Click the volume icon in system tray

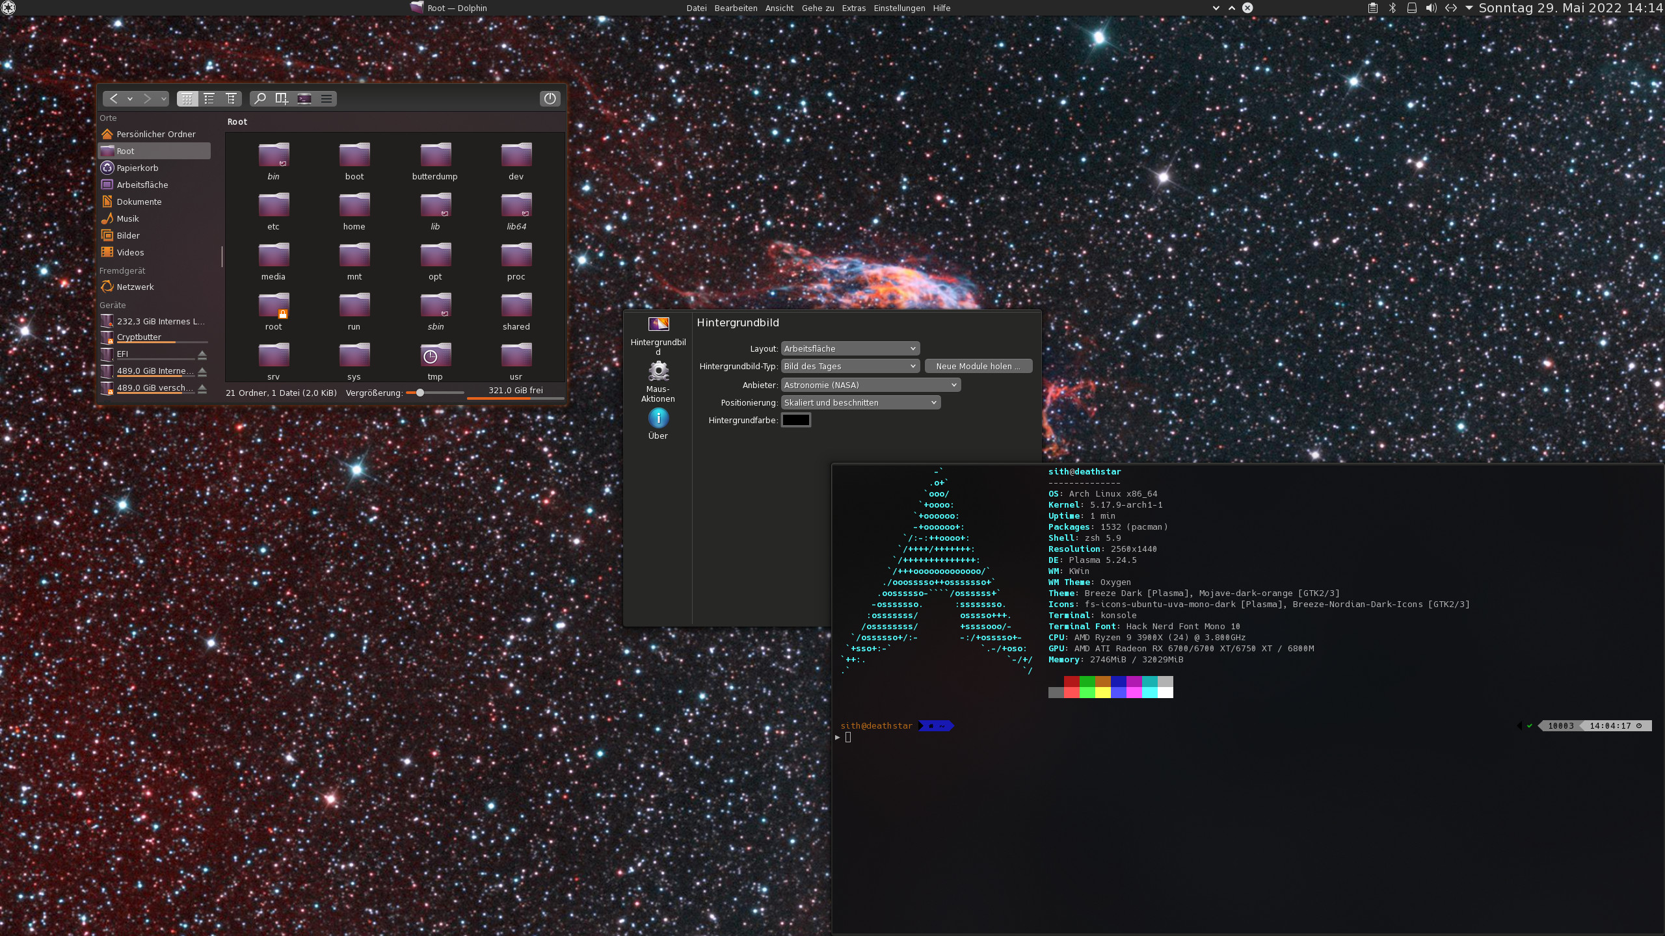(1431, 8)
